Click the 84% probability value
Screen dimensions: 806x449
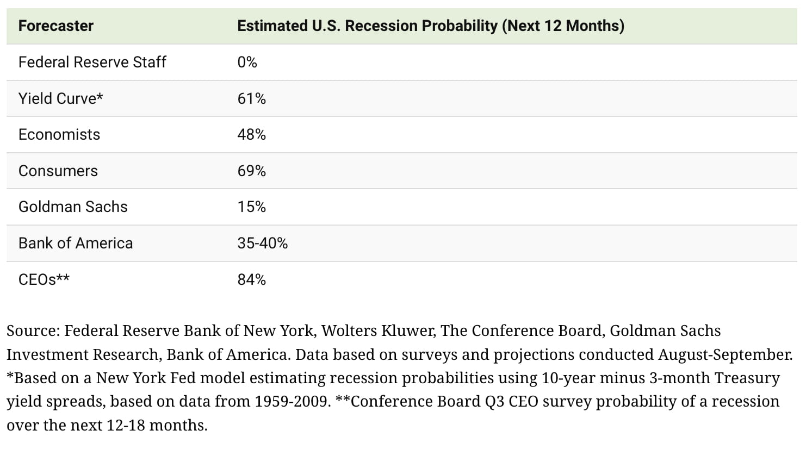(x=251, y=279)
